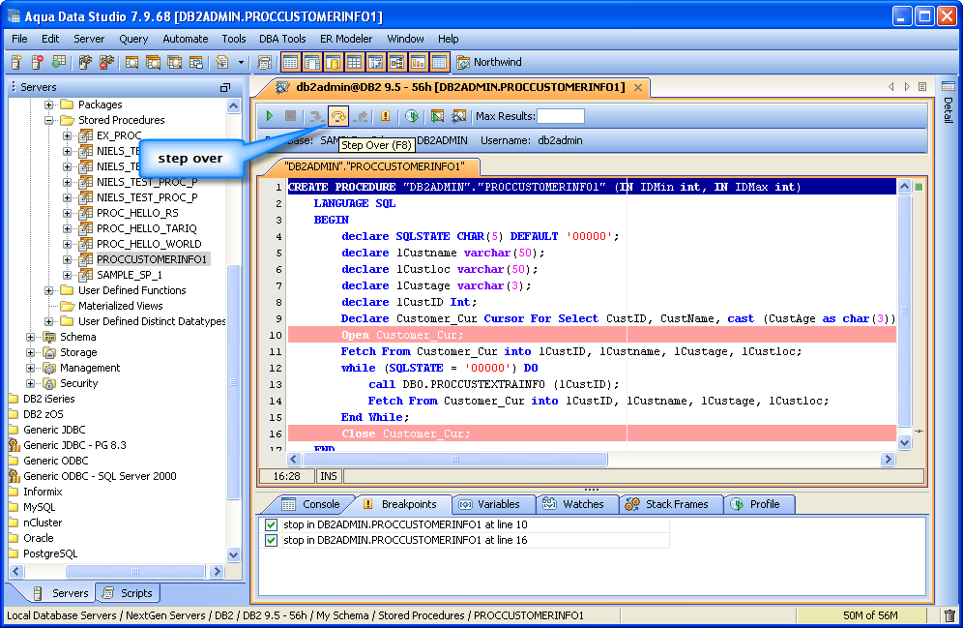The image size is (963, 628).
Task: Click the trash can icon in status bar
Action: [949, 615]
